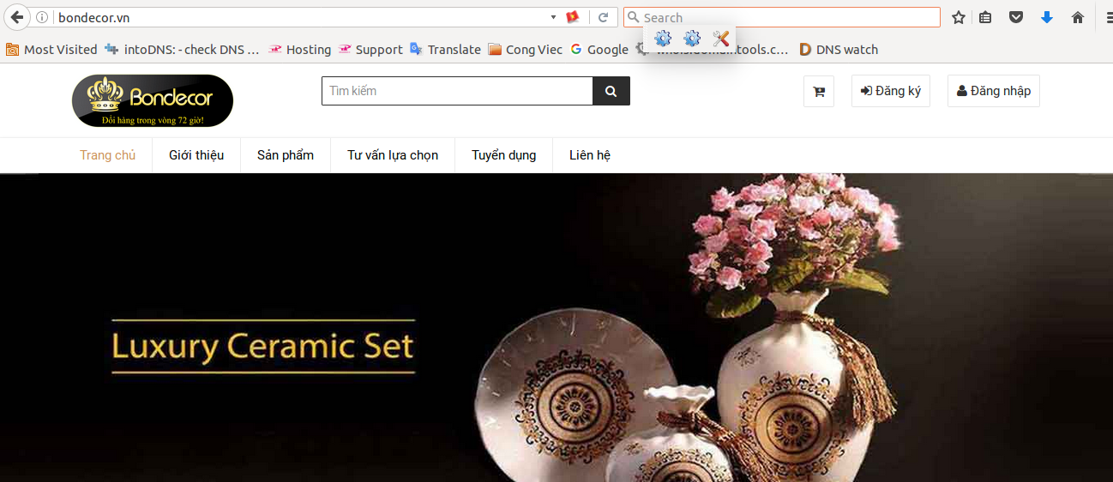Bookmark this page with the star icon

tap(959, 17)
